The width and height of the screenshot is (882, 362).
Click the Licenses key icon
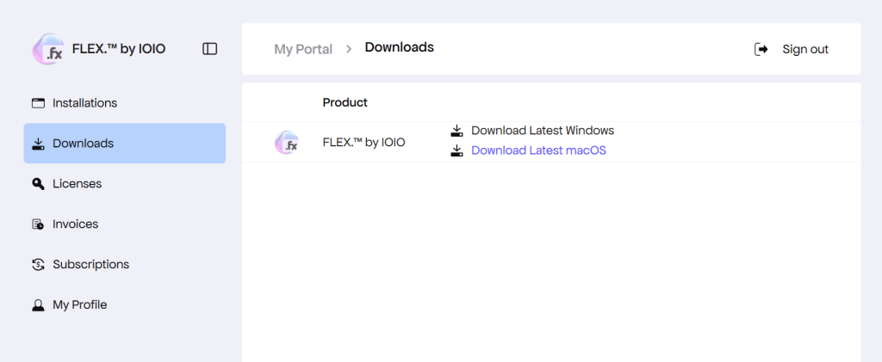(38, 184)
